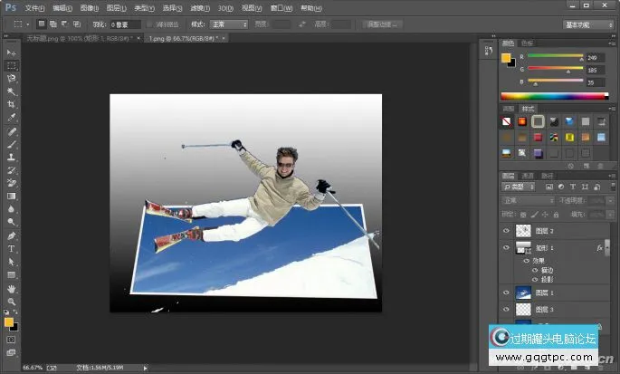
Task: Select the Zoom tool in toolbox
Action: click(12, 301)
